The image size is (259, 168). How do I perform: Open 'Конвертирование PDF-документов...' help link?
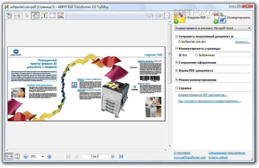point(203,95)
